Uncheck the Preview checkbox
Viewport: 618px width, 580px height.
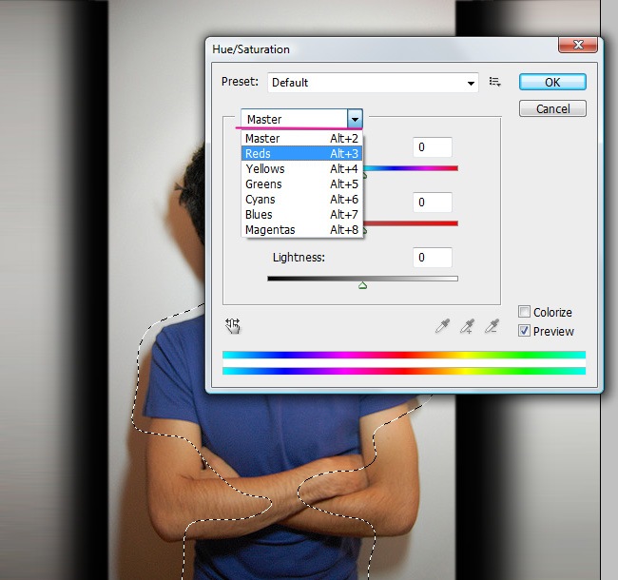pyautogui.click(x=524, y=331)
